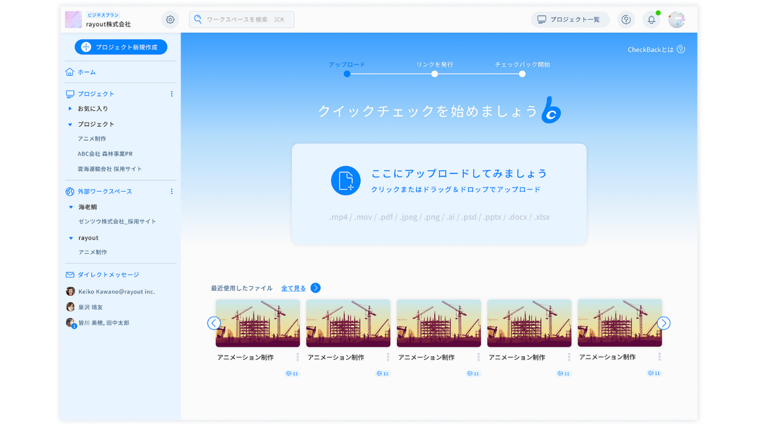Image resolution: width=758 pixels, height=426 pixels.
Task: Click the リンクを発行 step marker
Action: pyautogui.click(x=435, y=74)
